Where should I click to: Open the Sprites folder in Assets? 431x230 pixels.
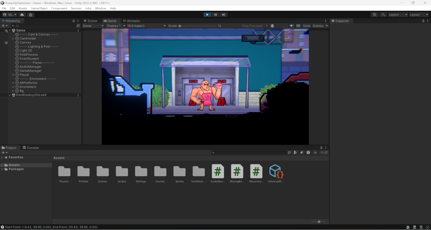[179, 174]
